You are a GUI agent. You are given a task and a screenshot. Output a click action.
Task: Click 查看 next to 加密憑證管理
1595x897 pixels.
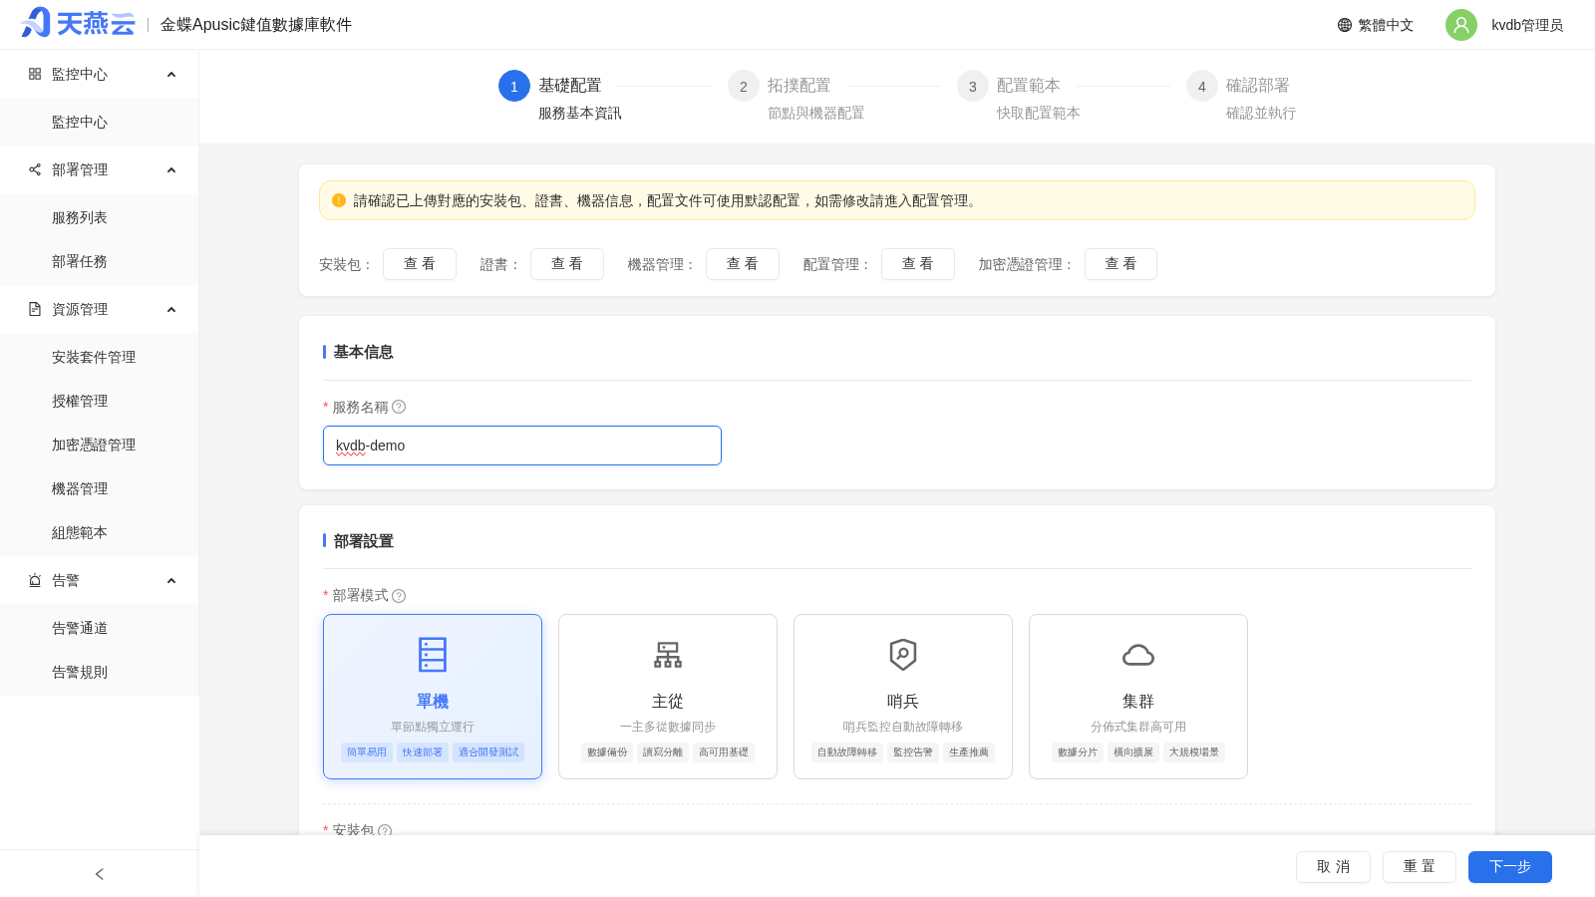(1120, 264)
